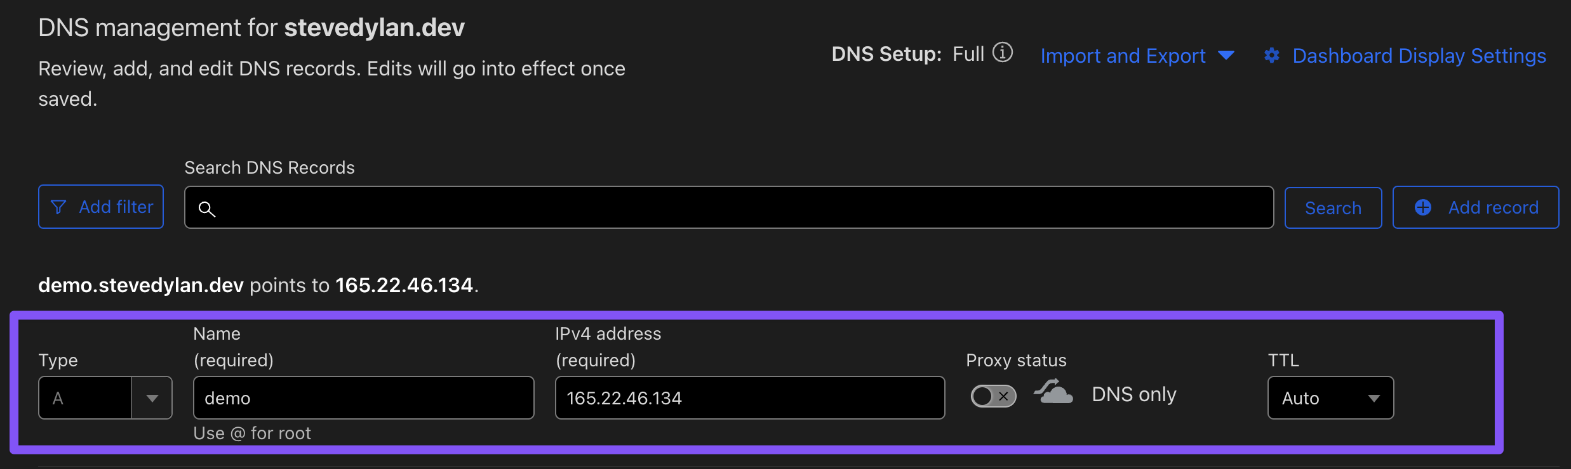Viewport: 1571px width, 469px height.
Task: Click the Add record button
Action: [x=1475, y=207]
